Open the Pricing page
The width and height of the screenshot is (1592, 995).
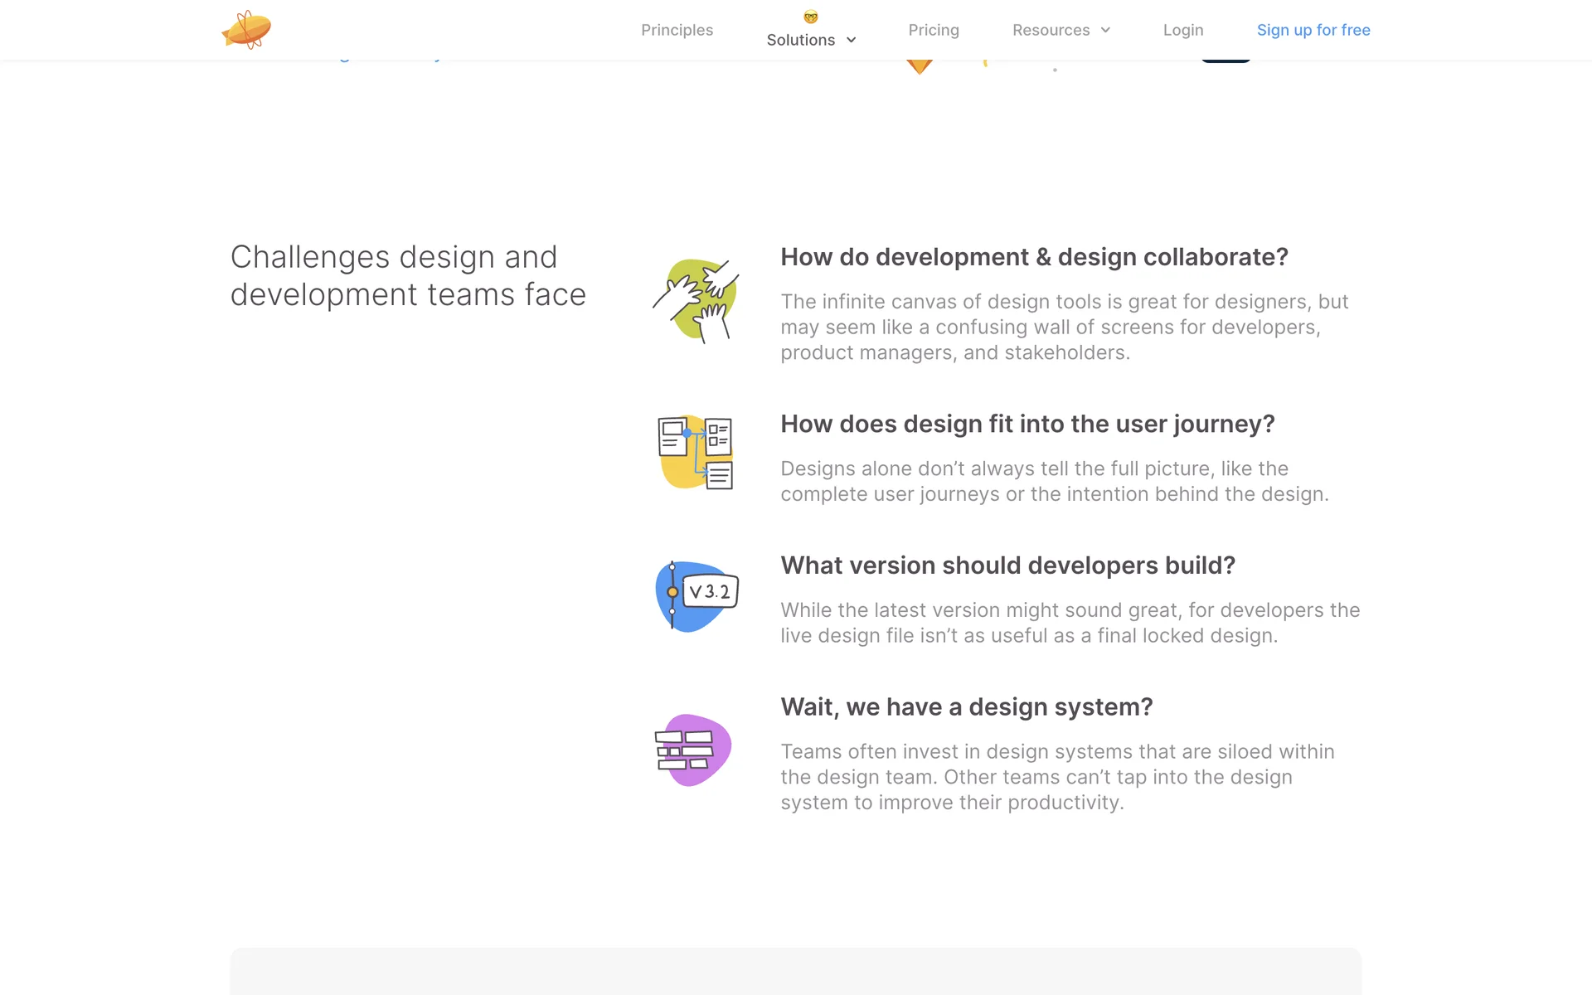(x=934, y=30)
